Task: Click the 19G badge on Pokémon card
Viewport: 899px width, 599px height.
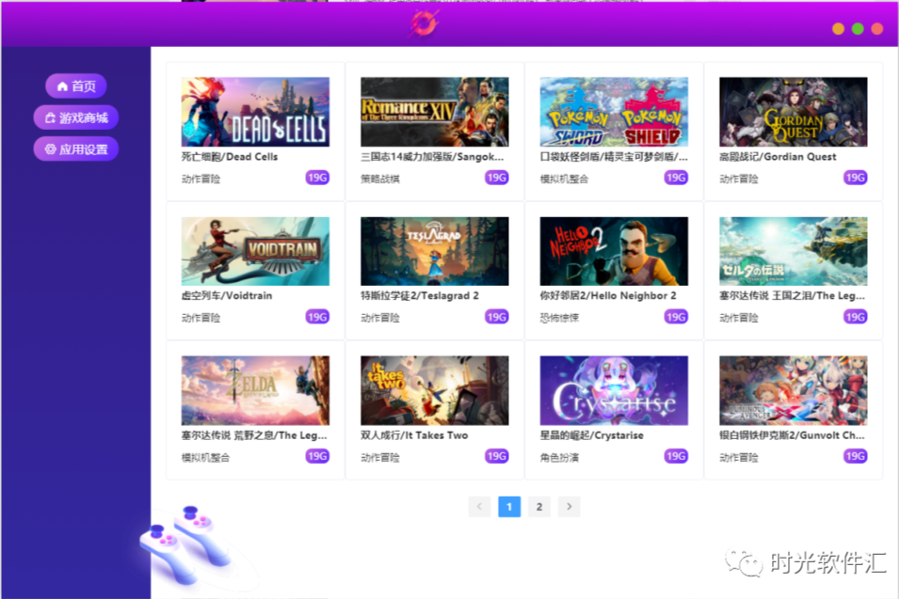Action: [676, 178]
